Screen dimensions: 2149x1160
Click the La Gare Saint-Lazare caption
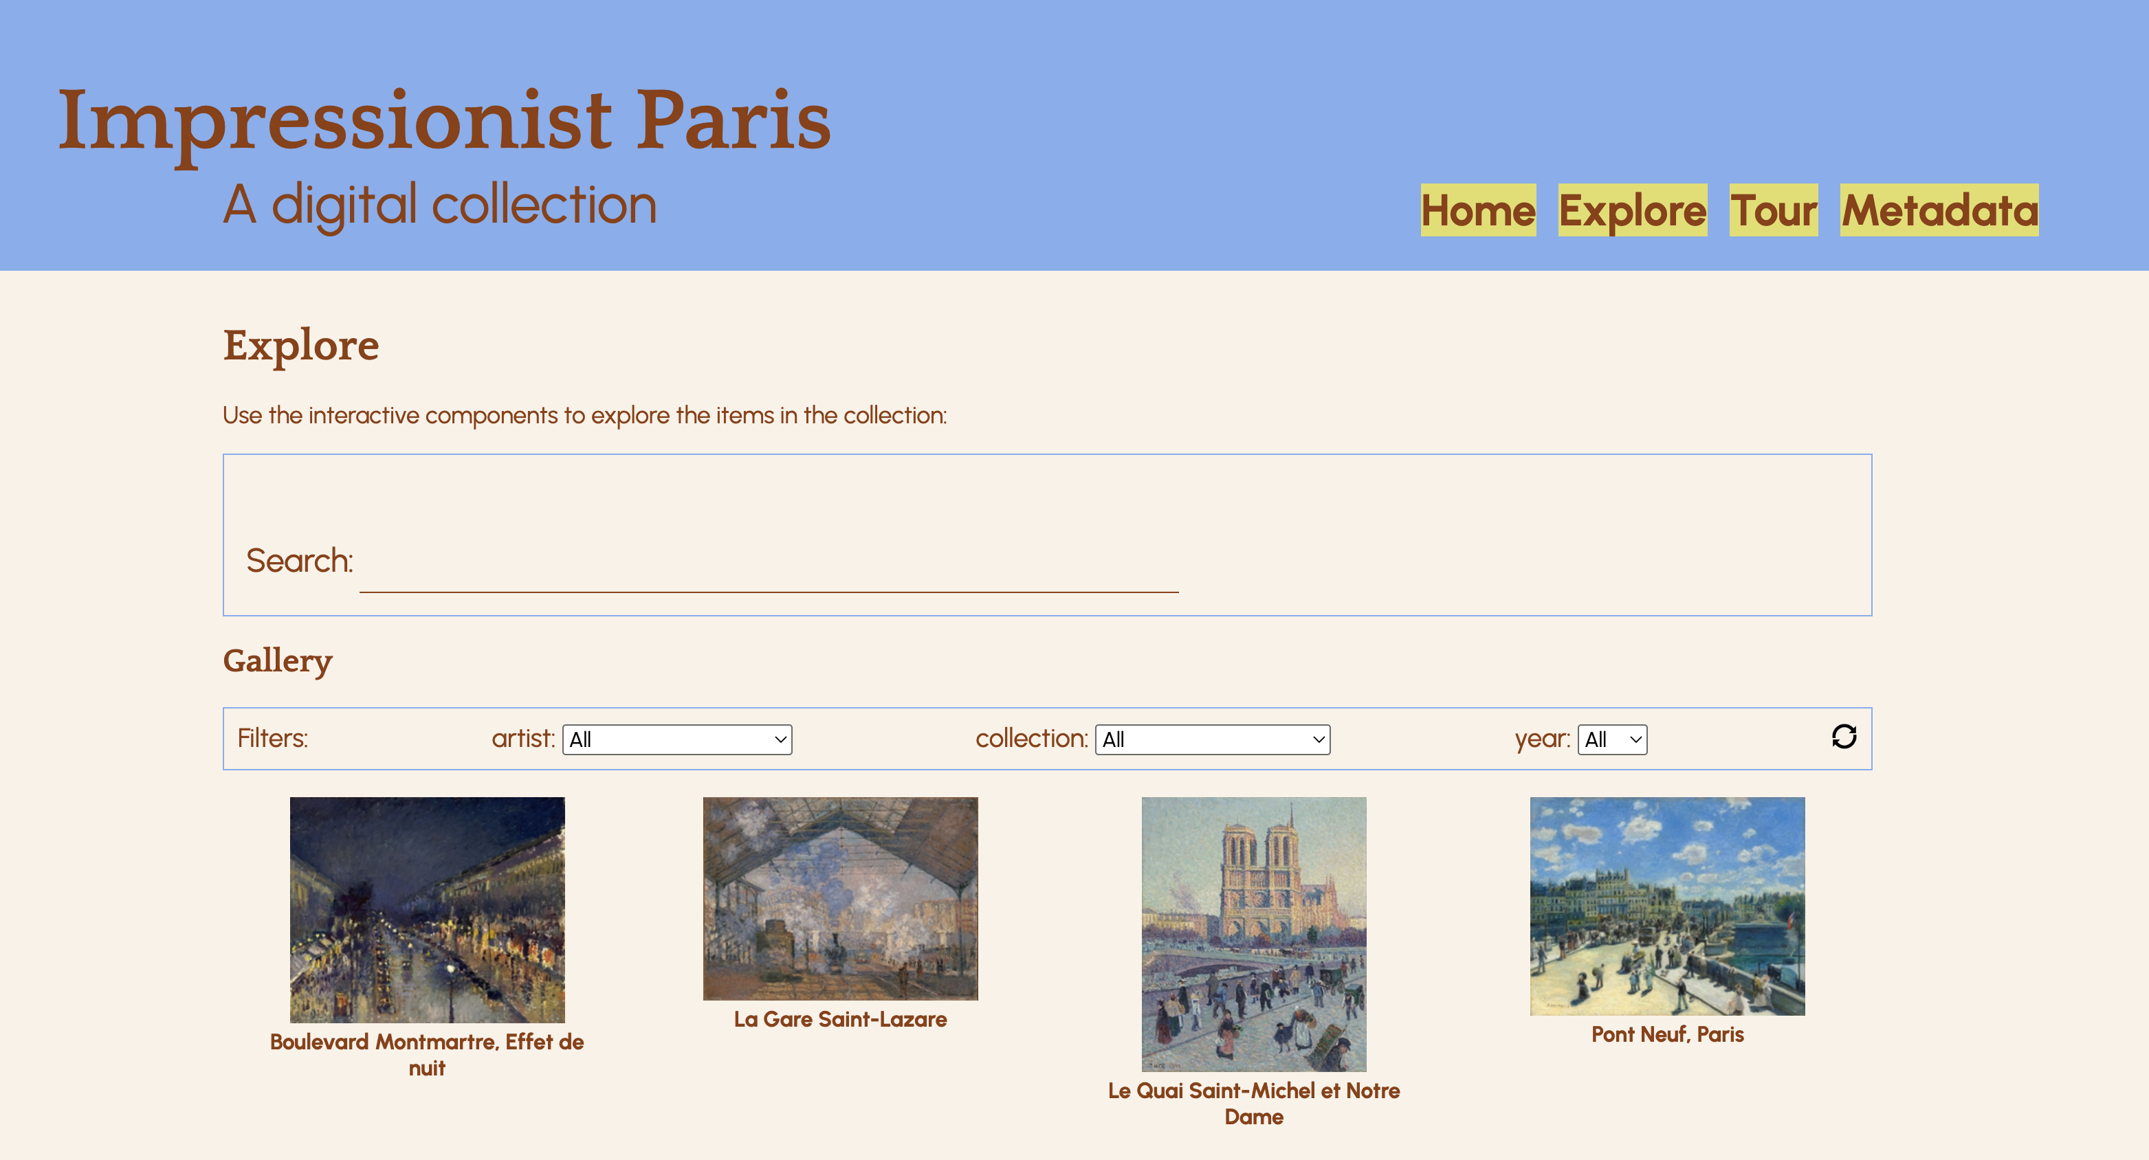(840, 1018)
